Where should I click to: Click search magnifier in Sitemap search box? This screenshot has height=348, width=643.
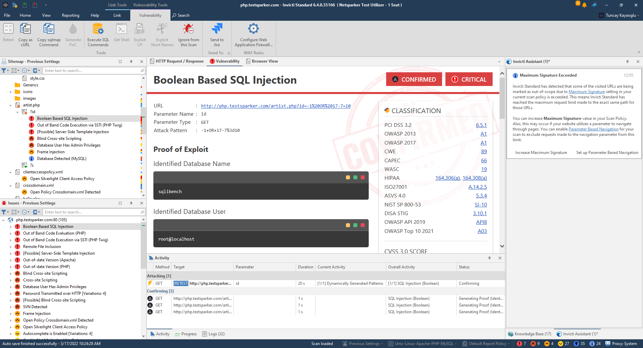(x=142, y=71)
